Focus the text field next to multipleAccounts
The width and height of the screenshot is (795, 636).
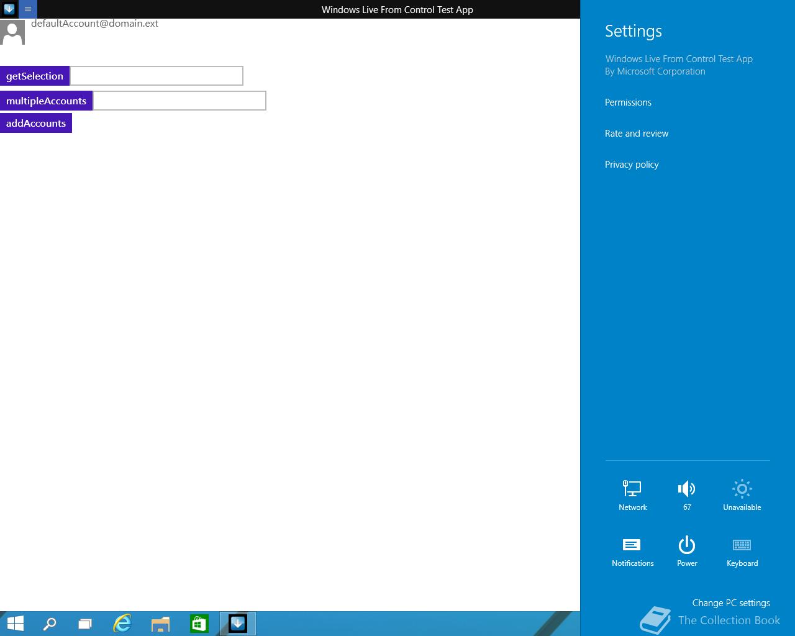click(x=179, y=101)
